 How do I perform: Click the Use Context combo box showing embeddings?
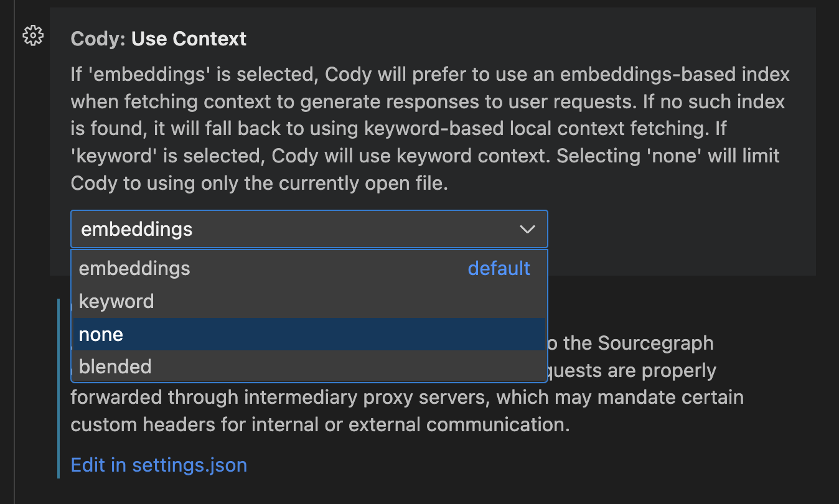[x=309, y=229]
